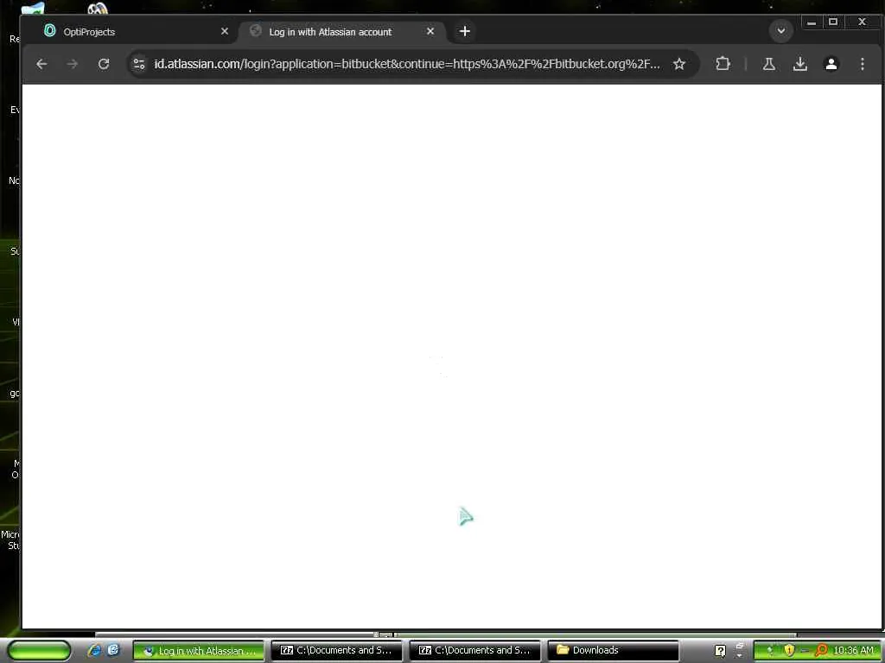The image size is (885, 663).
Task: Open the Downloads folder taskbar button
Action: pyautogui.click(x=613, y=651)
